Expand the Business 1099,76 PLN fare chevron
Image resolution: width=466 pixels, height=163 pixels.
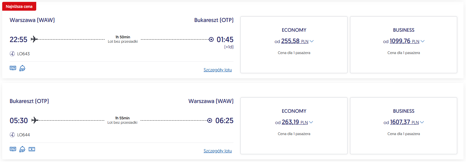coord(423,41)
